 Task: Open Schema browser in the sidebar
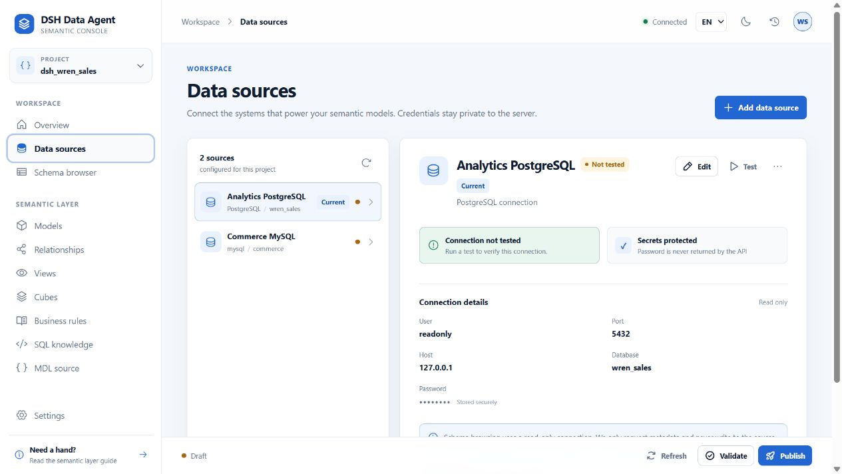pyautogui.click(x=81, y=172)
